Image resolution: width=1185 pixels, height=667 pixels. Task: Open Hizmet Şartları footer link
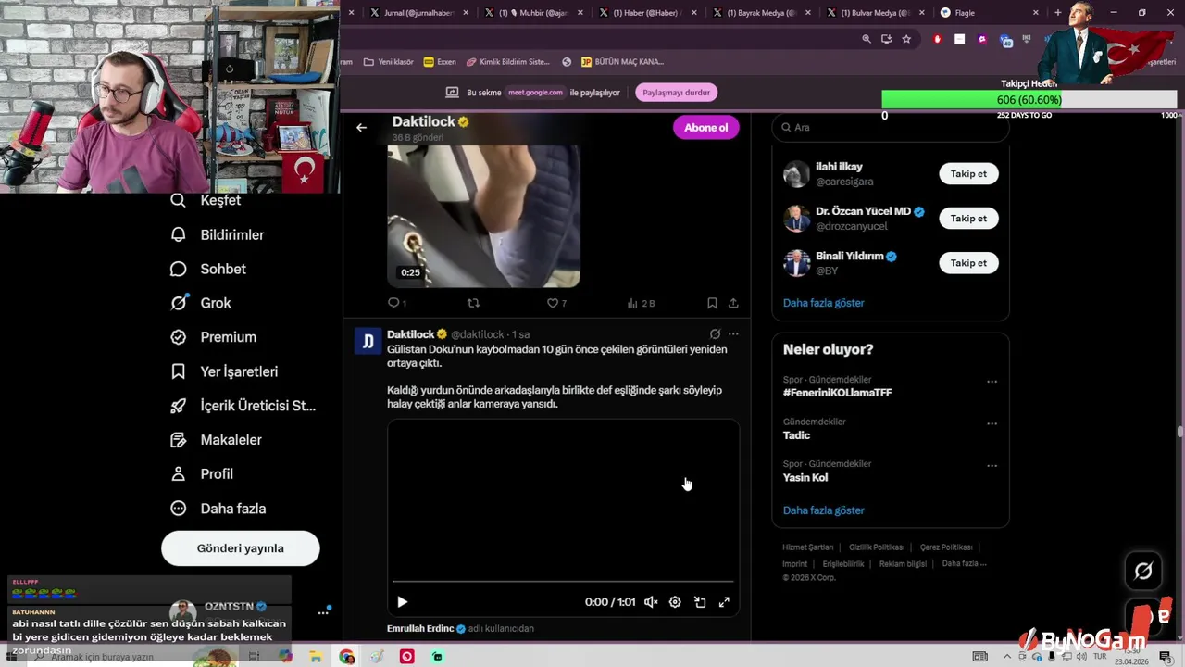[x=807, y=547]
